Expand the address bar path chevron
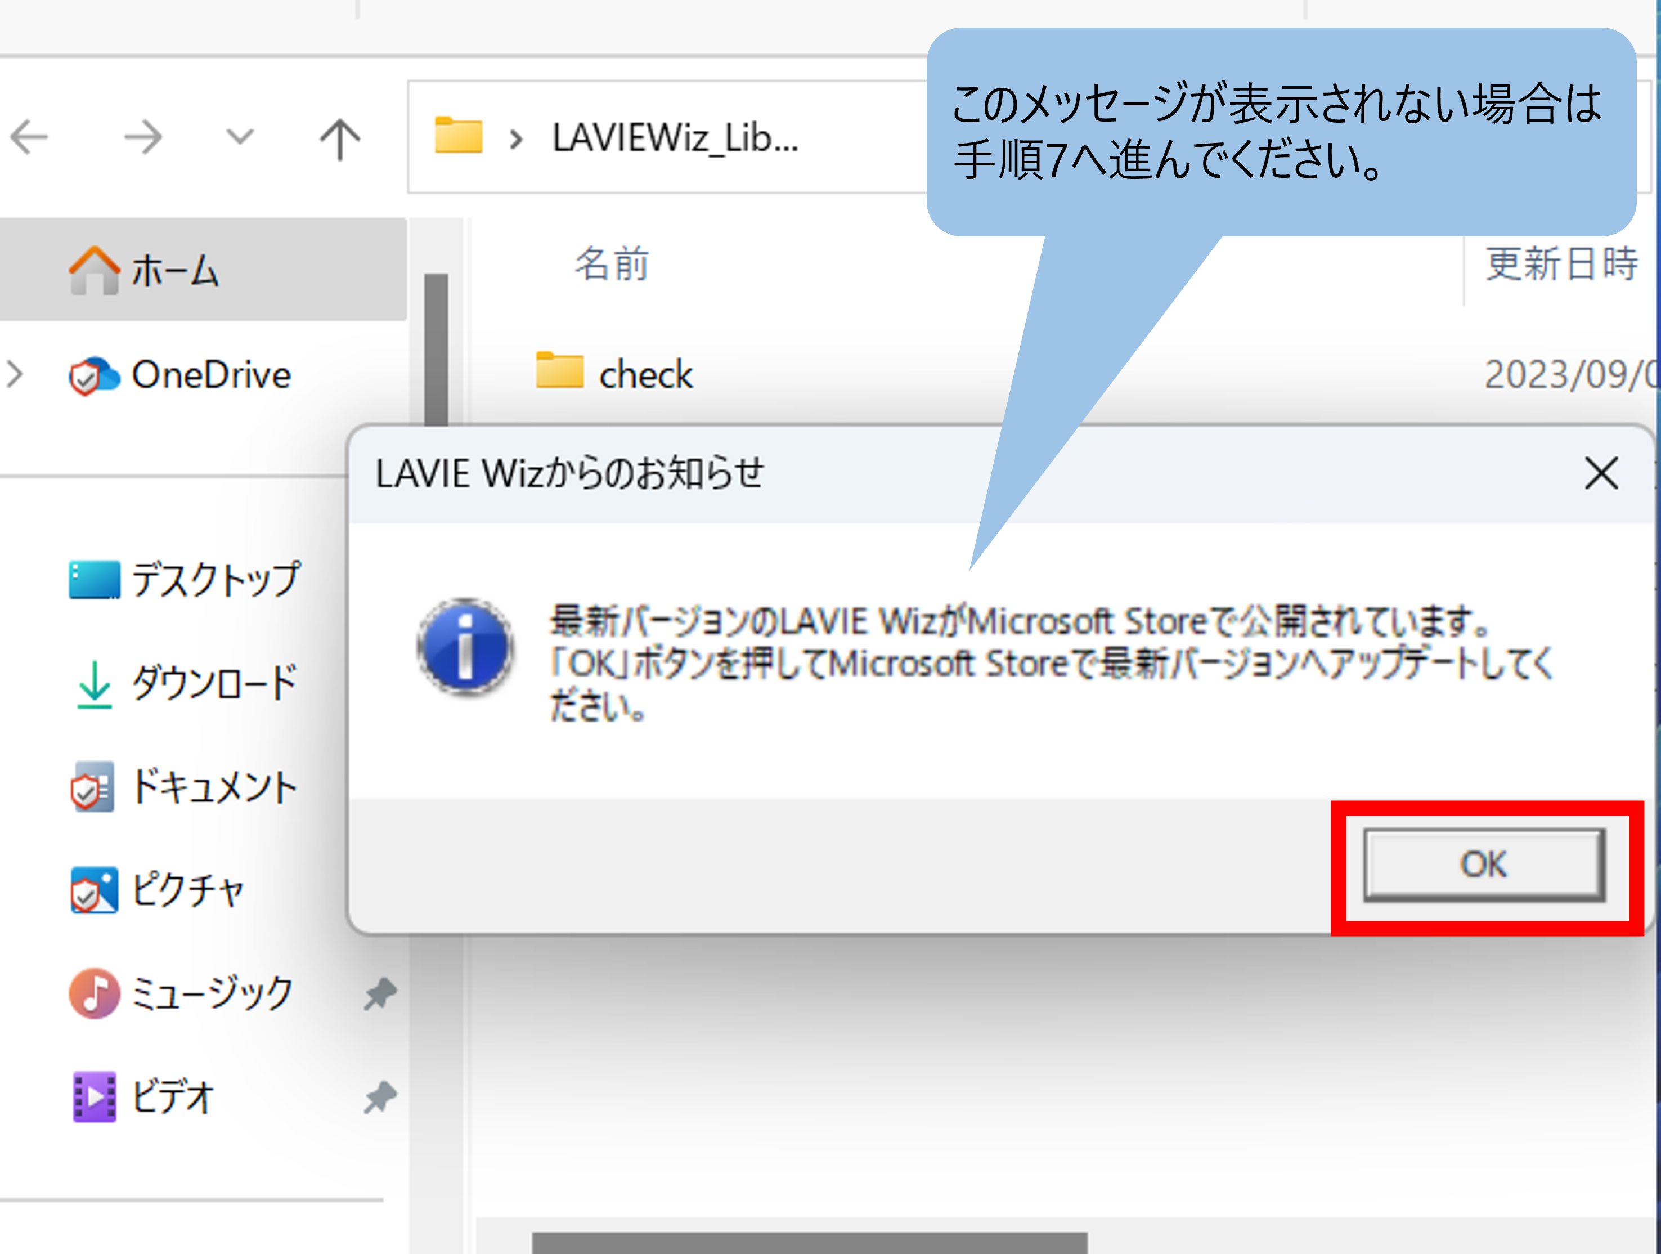1661x1254 pixels. (x=516, y=139)
